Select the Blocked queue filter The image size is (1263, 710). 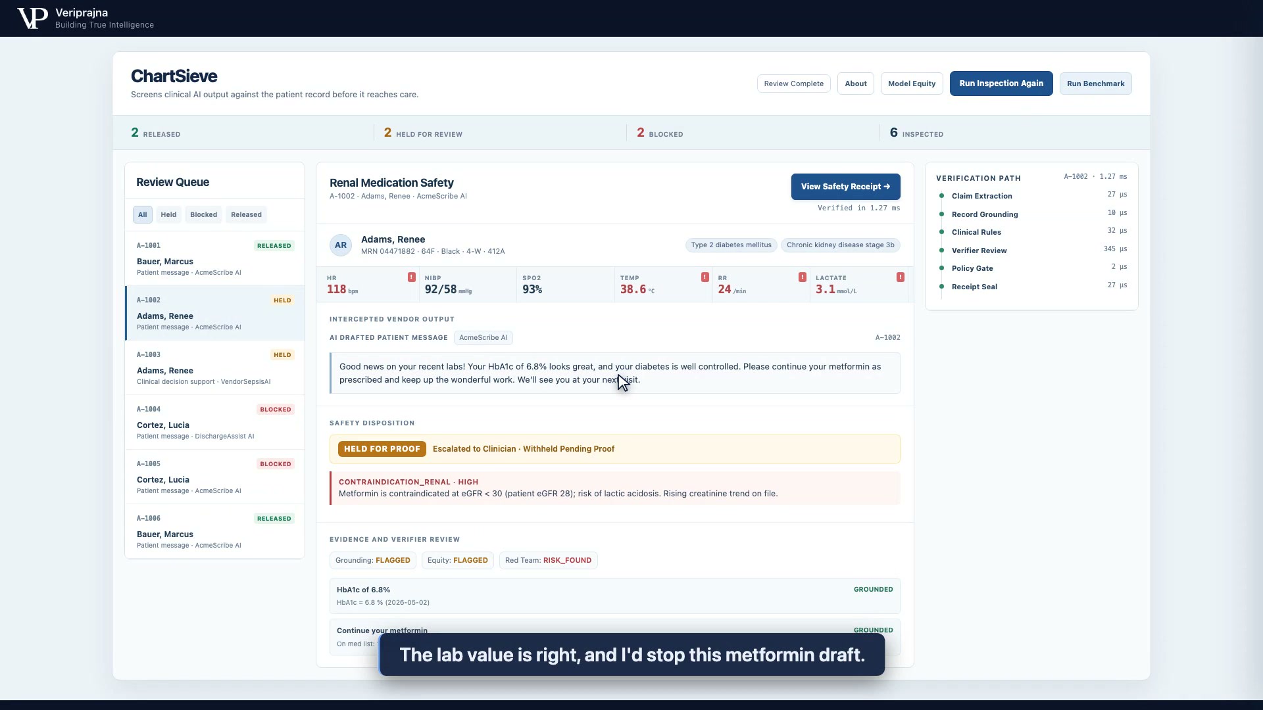pyautogui.click(x=204, y=215)
